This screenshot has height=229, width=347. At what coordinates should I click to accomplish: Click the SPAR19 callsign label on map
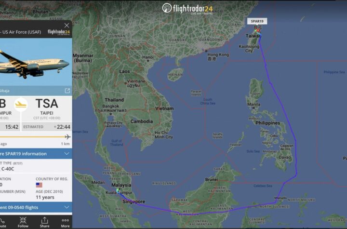(257, 21)
